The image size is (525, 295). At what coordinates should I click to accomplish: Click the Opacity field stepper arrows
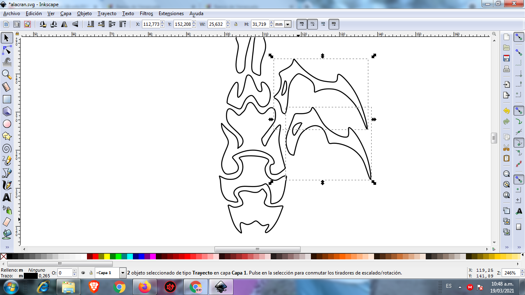[75, 272]
